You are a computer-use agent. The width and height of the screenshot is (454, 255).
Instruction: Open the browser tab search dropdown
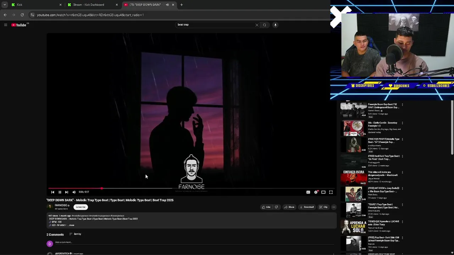coord(4,5)
